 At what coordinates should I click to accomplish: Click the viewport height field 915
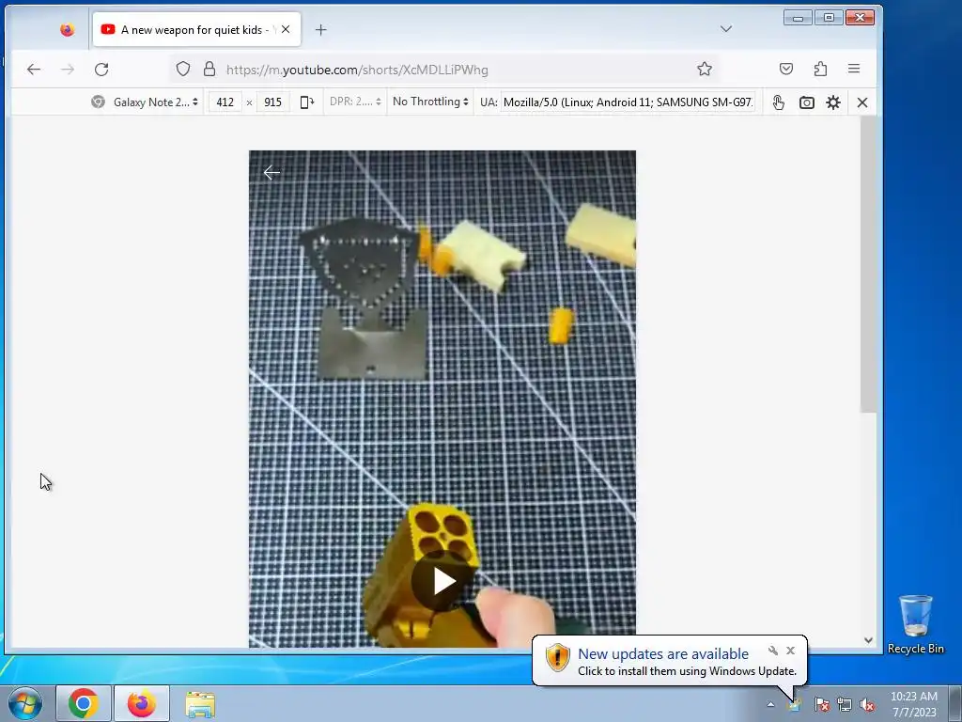273,102
